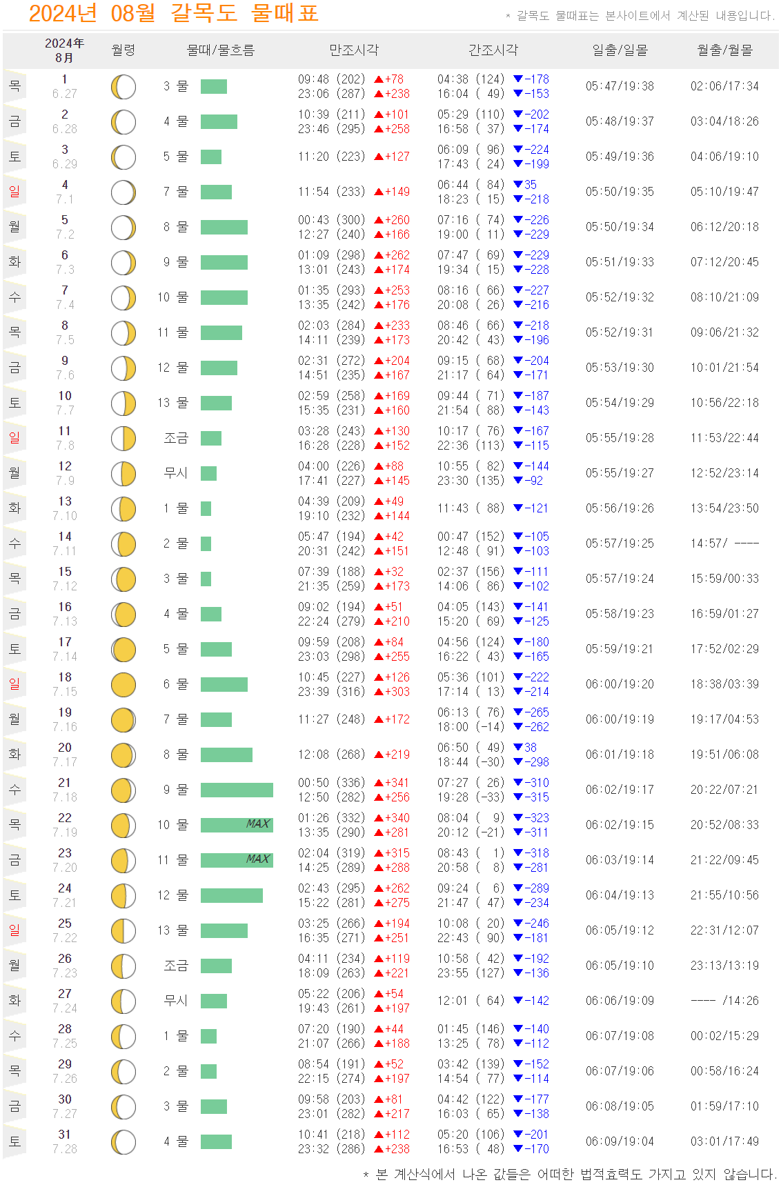Click the date cell 15 with lunar 7.12
This screenshot has height=1187, width=781.
pyautogui.click(x=65, y=579)
